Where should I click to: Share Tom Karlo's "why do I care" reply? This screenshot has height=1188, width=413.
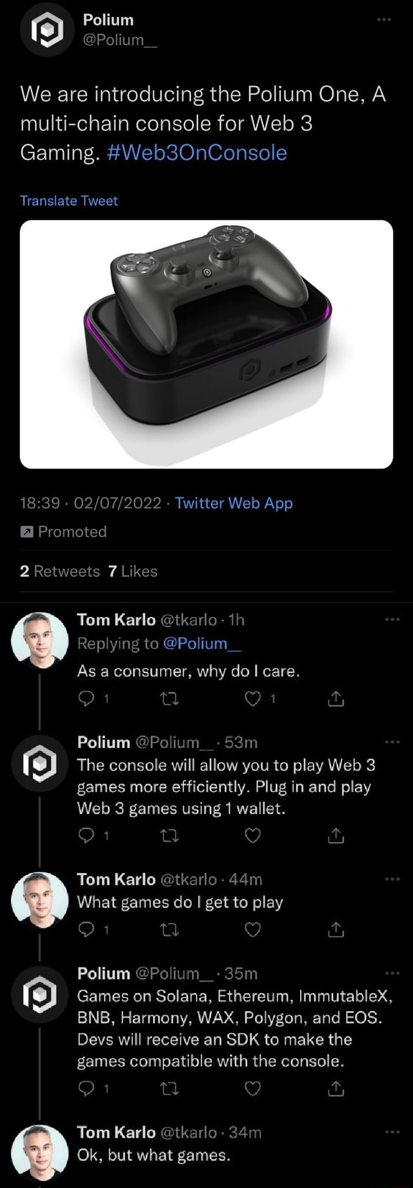336,699
